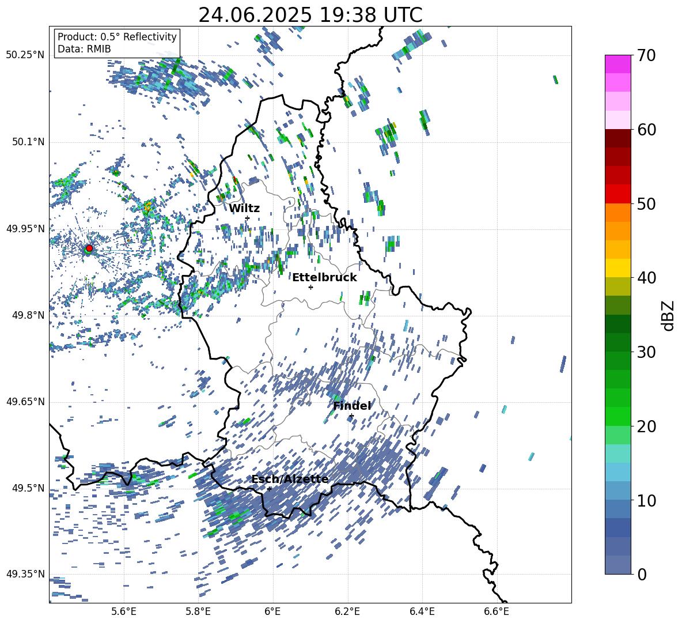The image size is (682, 623).
Task: Click the Wiltz cross location marker
Action: [248, 218]
